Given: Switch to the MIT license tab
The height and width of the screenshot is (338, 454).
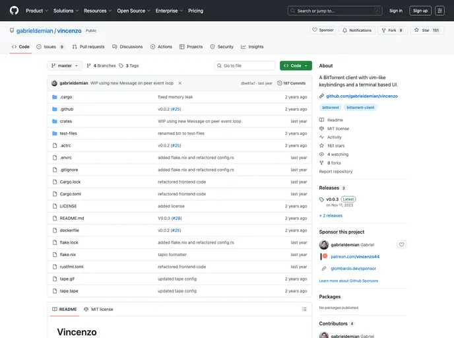Looking at the screenshot, I should (x=98, y=310).
